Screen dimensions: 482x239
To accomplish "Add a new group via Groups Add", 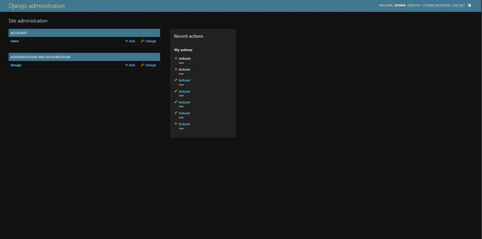I will point(130,65).
